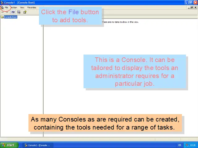Screen dimensions: 198x148
Task: Minimize the Console1 main window
Action: tap(187, 2)
